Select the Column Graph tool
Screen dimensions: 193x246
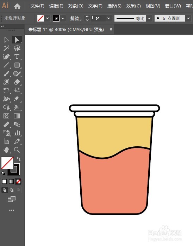[x=17, y=133]
